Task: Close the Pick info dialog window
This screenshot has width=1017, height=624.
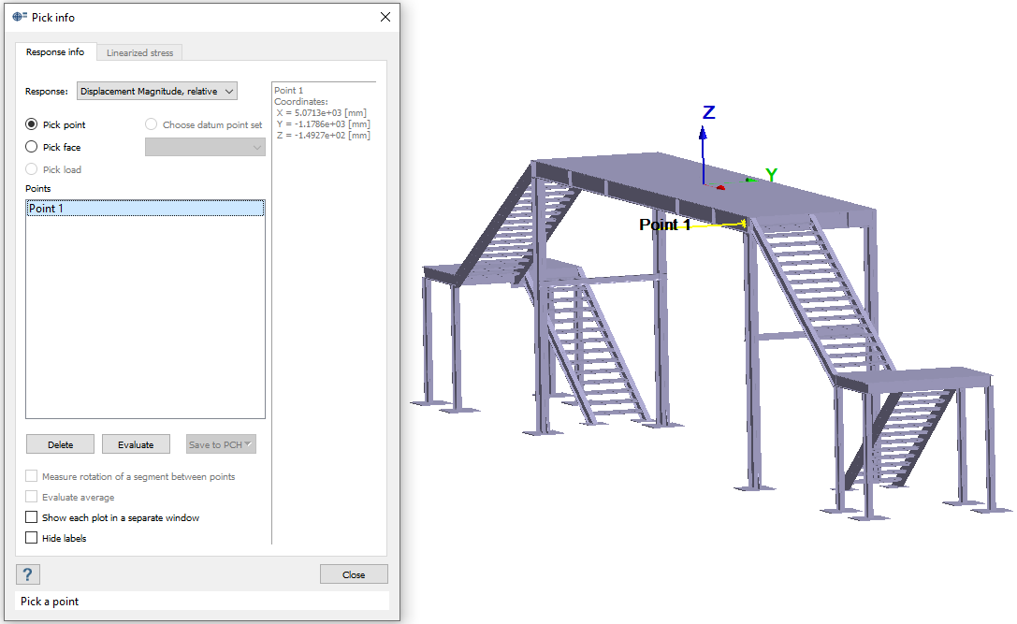Action: [x=385, y=17]
